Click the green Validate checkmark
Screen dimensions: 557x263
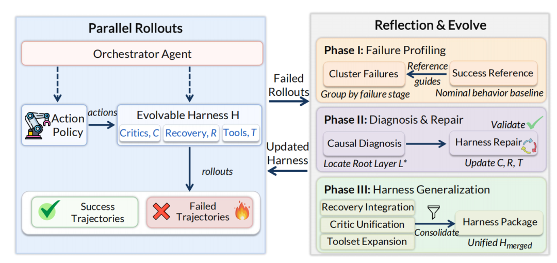click(x=535, y=124)
